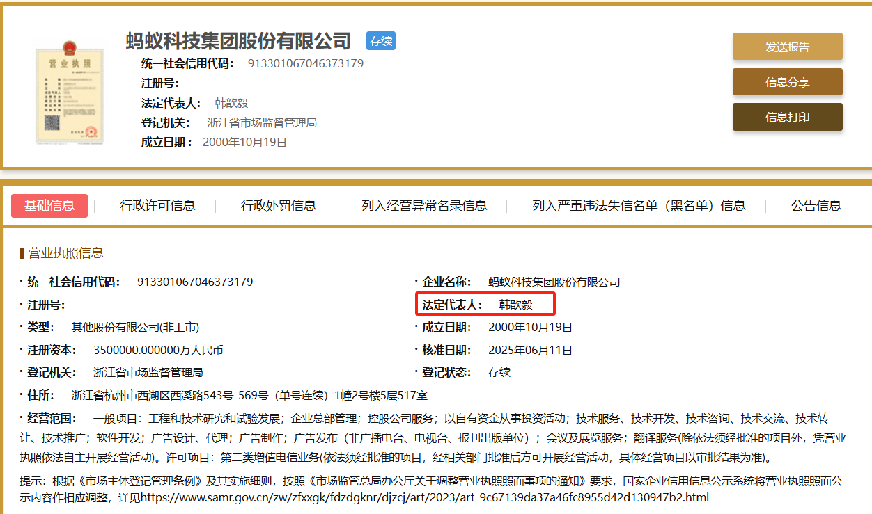Image resolution: width=872 pixels, height=514 pixels.
Task: Click 企业名称 value in license info
Action: (554, 282)
